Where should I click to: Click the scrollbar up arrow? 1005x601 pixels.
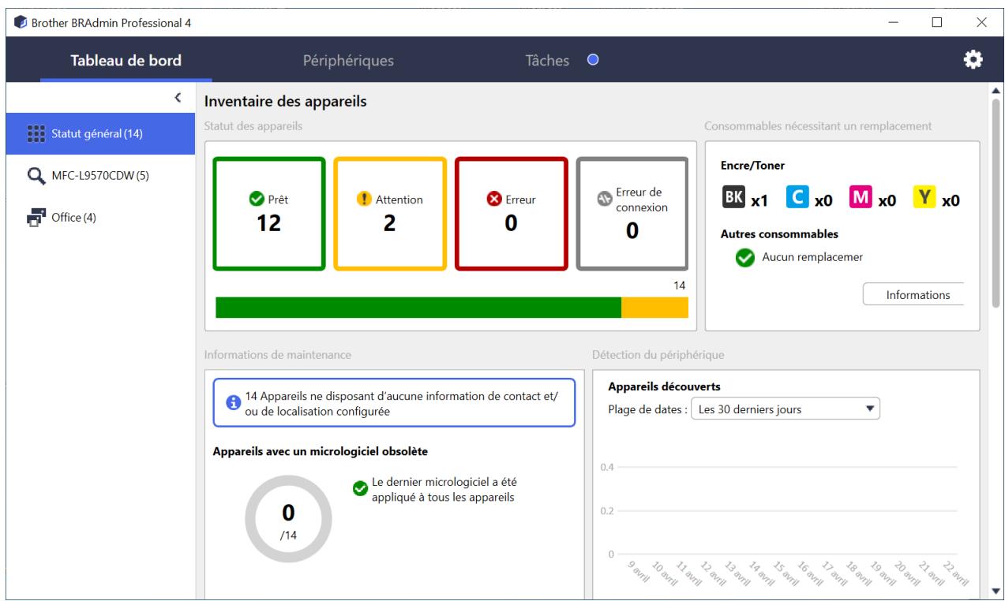(996, 89)
